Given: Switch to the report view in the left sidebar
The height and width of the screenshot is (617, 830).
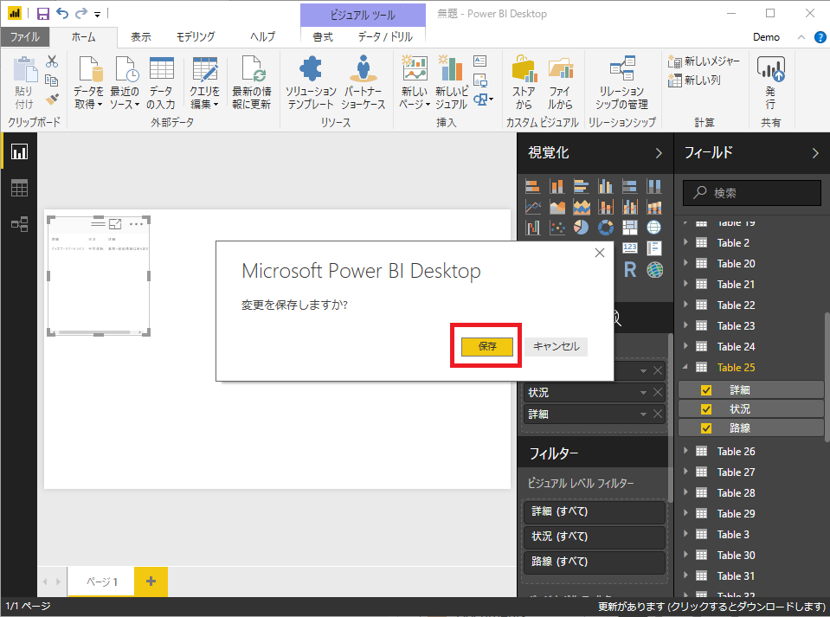Looking at the screenshot, I should tap(20, 151).
